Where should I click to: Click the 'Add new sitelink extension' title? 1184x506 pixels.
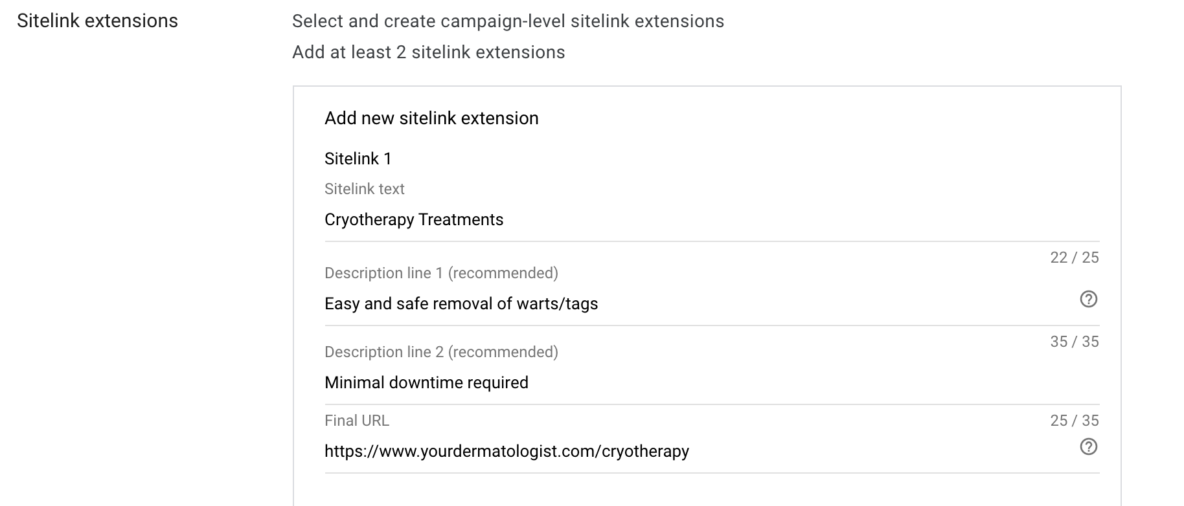click(431, 118)
